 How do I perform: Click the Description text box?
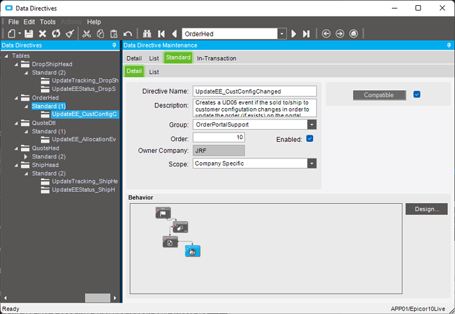coord(255,108)
